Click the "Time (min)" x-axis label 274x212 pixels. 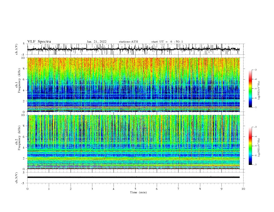[138, 192]
